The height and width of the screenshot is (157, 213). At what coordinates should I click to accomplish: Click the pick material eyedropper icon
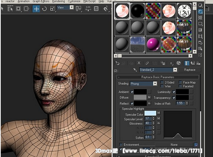(135, 70)
